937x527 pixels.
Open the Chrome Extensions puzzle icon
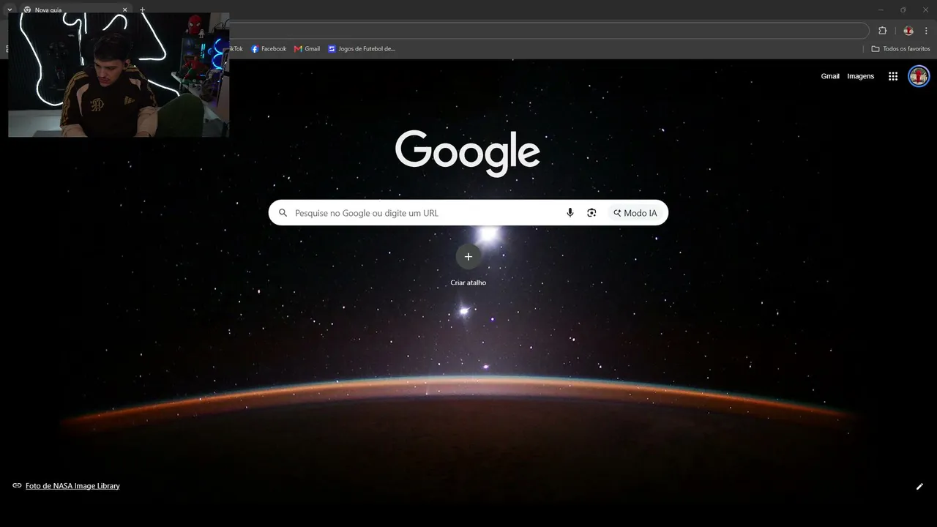[x=882, y=31]
